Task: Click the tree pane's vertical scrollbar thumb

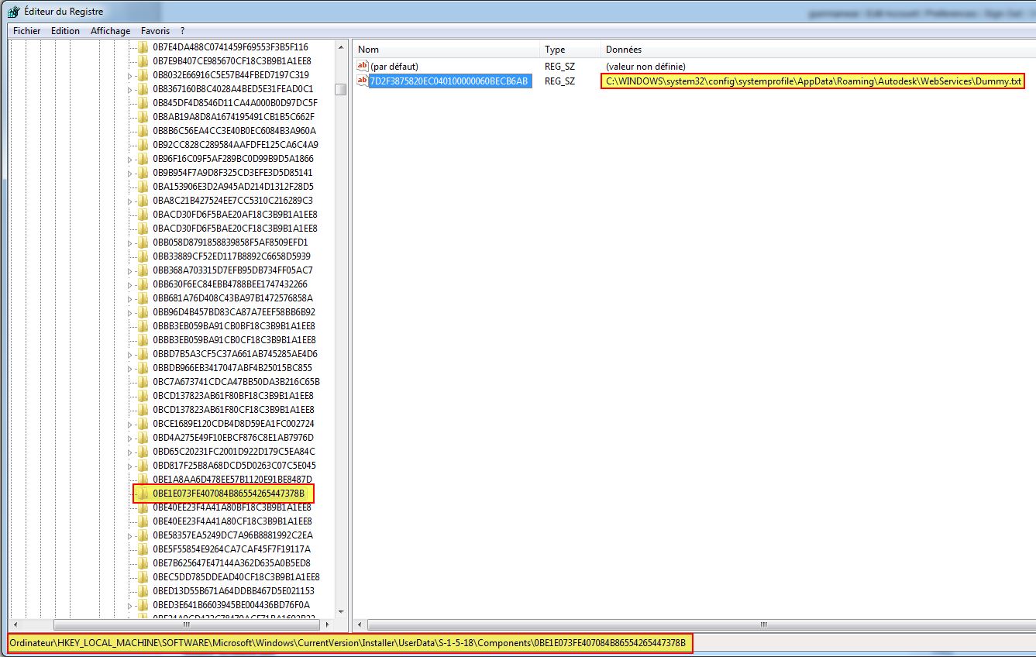Action: pos(341,89)
